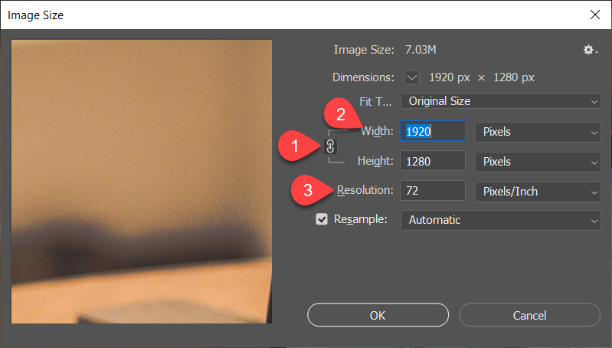Open the gear settings menu

click(589, 50)
